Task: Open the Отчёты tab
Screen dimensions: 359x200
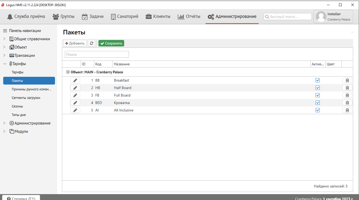Action: pyautogui.click(x=189, y=17)
